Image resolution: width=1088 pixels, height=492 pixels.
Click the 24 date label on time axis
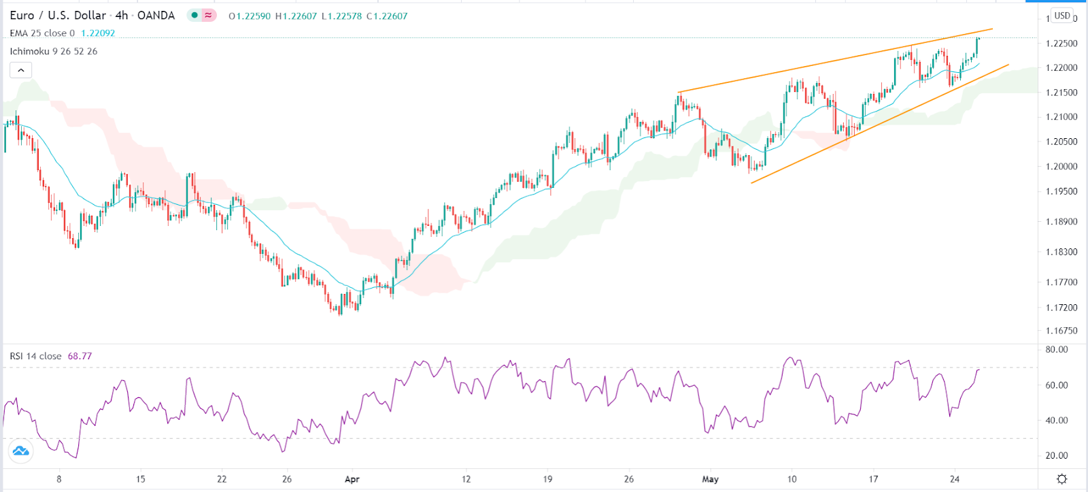coord(955,479)
